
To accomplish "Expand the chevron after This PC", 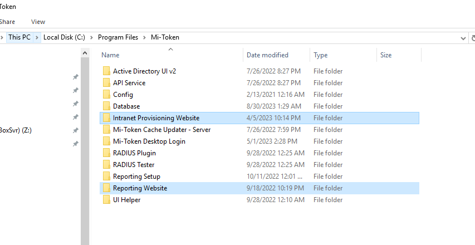I will click(x=37, y=37).
